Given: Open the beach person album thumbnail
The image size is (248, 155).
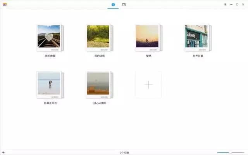Looking at the screenshot, I should [x=50, y=85].
